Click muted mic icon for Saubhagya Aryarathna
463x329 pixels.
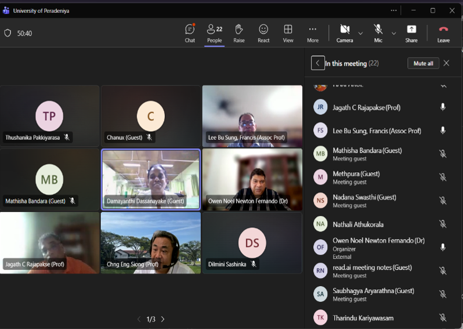click(443, 294)
